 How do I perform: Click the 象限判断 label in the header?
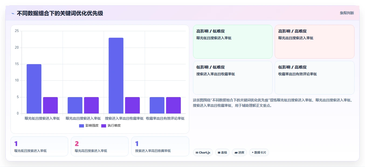pos(347,13)
